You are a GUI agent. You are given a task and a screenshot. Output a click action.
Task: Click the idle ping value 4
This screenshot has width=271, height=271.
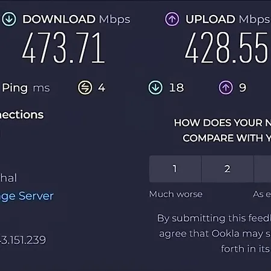click(x=102, y=88)
